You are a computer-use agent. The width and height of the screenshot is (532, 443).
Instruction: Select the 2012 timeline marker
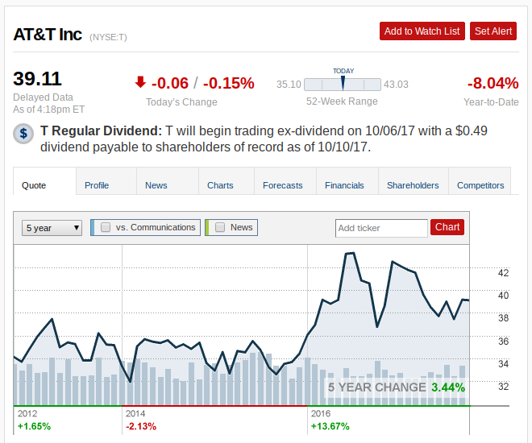pos(27,413)
